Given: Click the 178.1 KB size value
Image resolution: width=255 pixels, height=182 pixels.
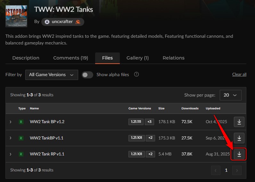Looking at the screenshot, I should [x=167, y=122].
